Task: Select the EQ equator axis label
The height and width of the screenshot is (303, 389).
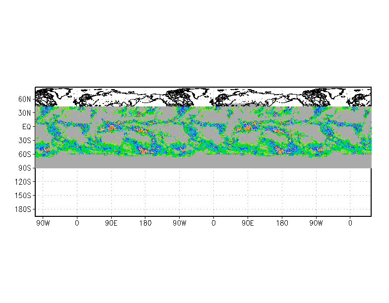Action: click(27, 127)
